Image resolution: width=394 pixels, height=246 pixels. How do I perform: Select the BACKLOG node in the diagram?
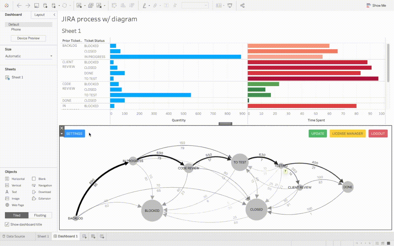point(75,218)
